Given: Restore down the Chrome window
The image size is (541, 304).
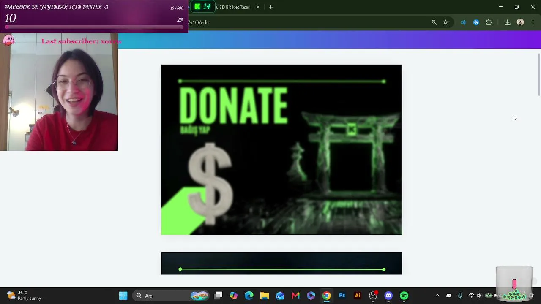Looking at the screenshot, I should click(516, 7).
